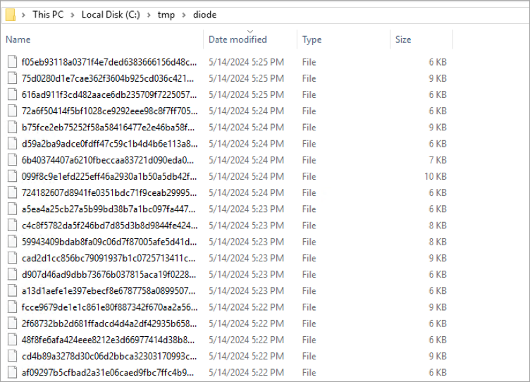Select file icon for cd4b89a3278d30c06d2bbc...
The image size is (530, 382).
pyautogui.click(x=13, y=356)
